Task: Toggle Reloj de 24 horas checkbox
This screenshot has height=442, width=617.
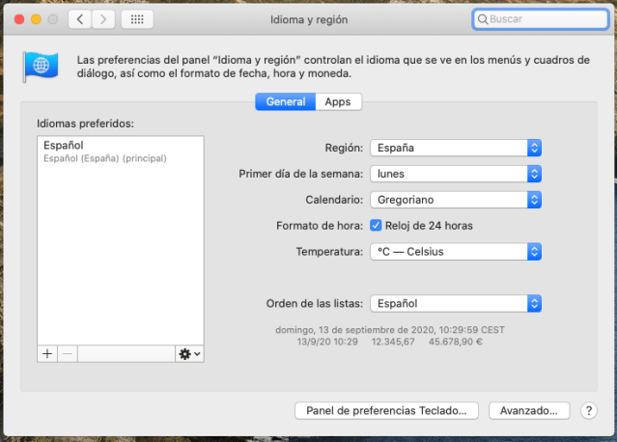Action: point(377,226)
